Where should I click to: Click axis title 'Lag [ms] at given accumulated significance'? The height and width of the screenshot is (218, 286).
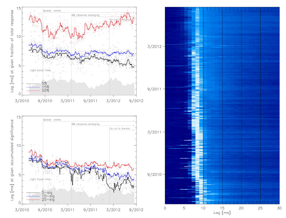(x=12, y=160)
